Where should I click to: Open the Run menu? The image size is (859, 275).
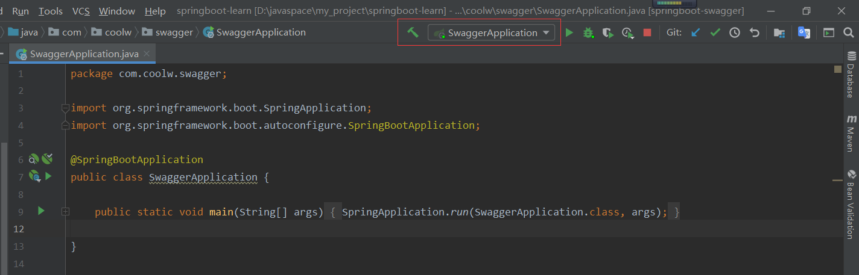click(x=21, y=11)
